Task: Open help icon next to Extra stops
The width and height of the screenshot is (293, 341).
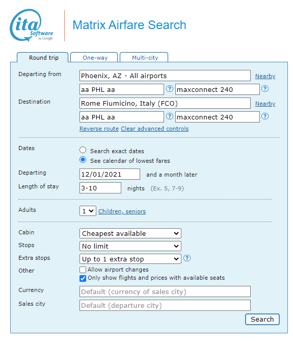Action: [x=187, y=258]
